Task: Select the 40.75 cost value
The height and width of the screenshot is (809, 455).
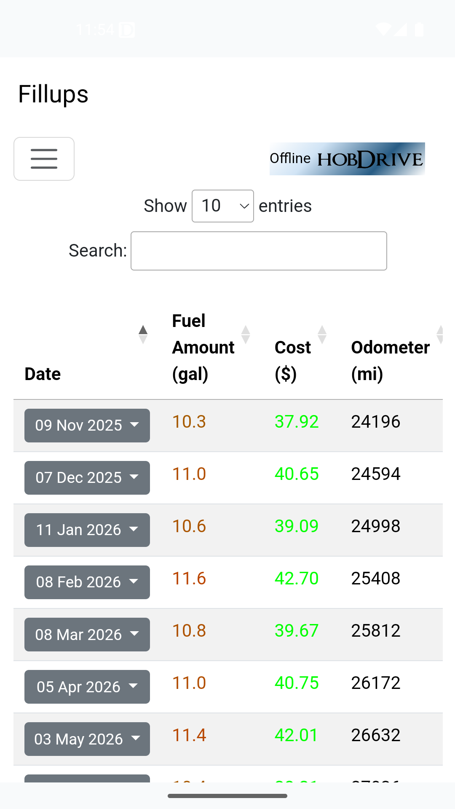Action: [297, 683]
